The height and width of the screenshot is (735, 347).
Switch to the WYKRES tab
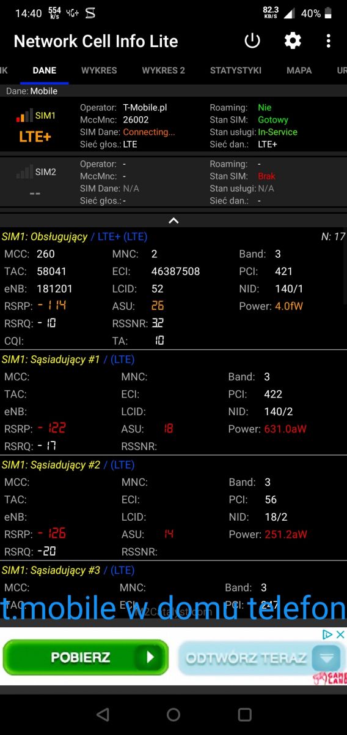99,70
